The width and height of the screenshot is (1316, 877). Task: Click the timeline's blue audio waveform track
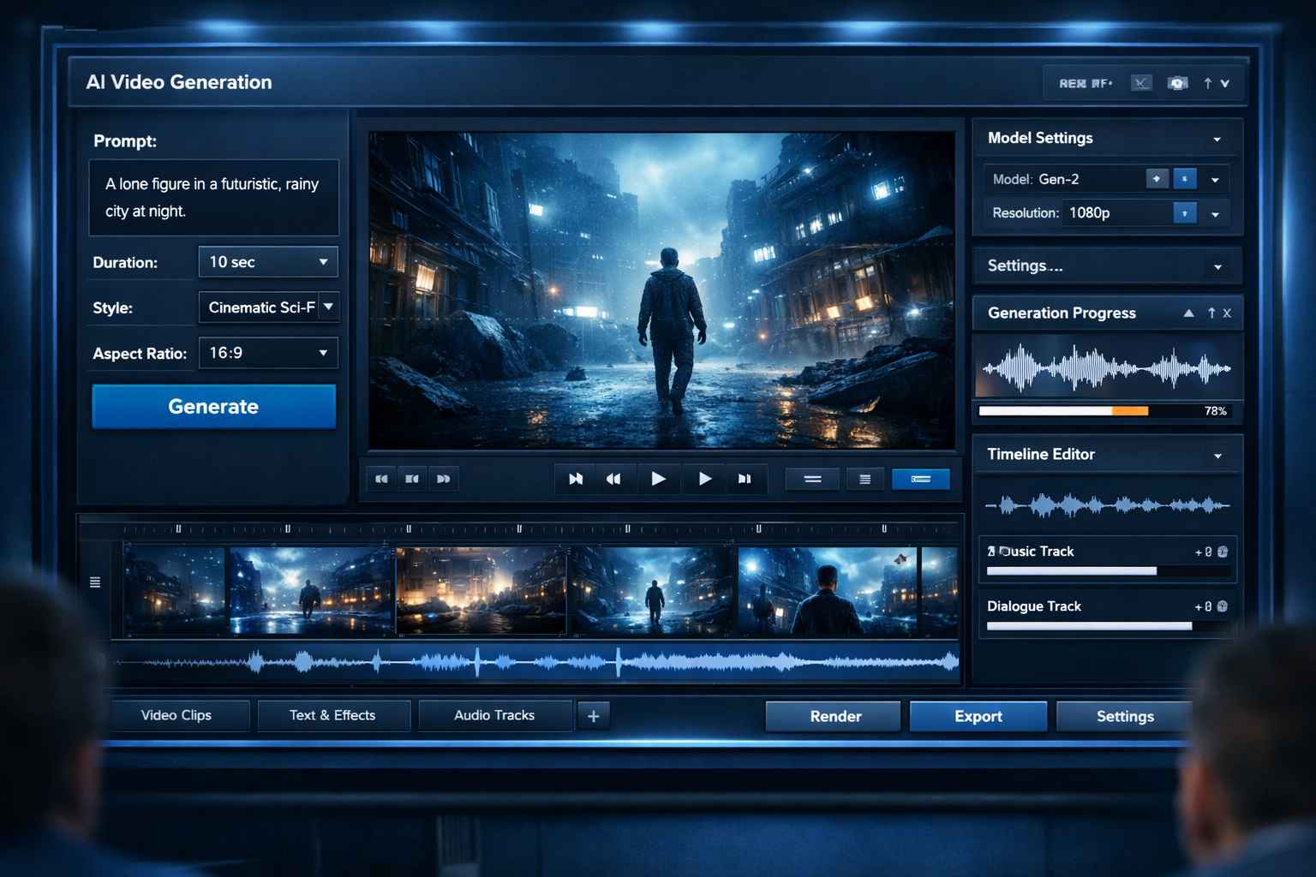(x=536, y=661)
